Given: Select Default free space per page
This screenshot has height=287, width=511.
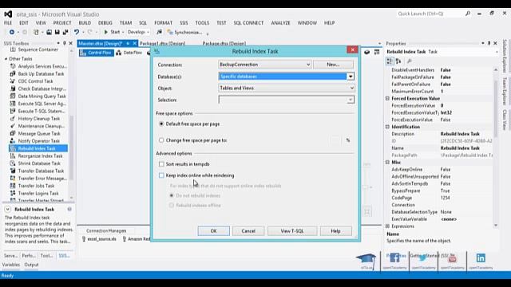Looking at the screenshot, I should (161, 124).
